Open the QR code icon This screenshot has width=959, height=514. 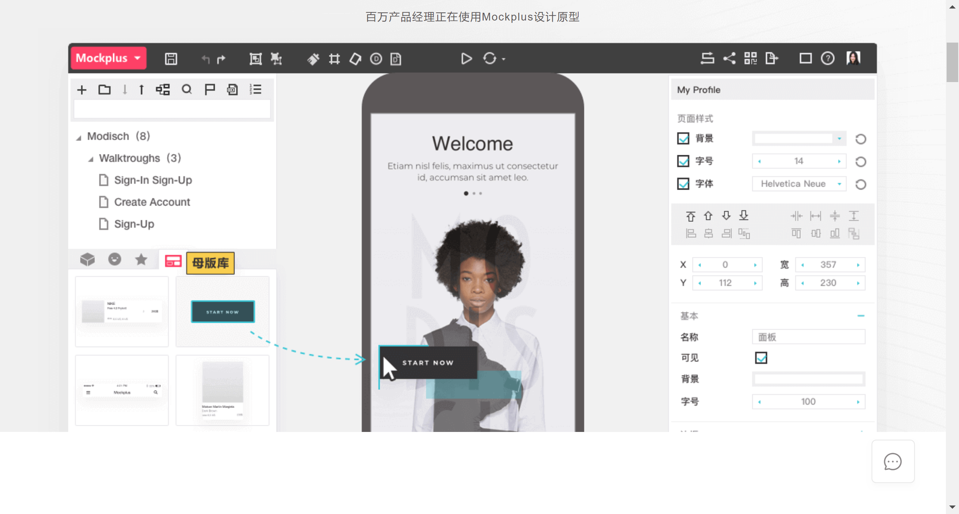click(x=750, y=58)
